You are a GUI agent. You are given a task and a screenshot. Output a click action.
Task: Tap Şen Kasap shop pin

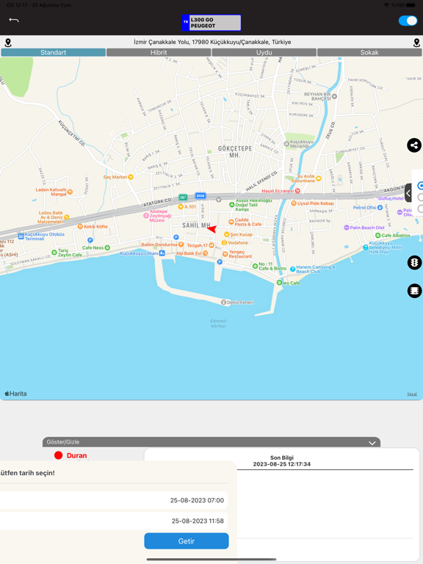227,234
